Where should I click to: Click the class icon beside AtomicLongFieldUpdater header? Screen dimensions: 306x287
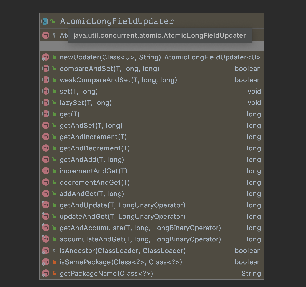(x=45, y=21)
